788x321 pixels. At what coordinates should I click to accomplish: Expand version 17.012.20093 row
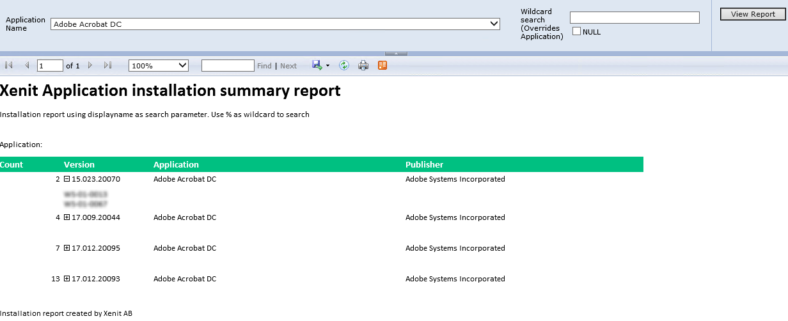[x=67, y=279]
